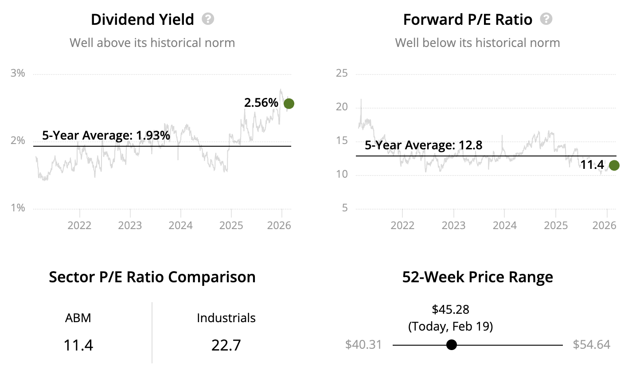Click the 52-week low price $40.31

pyautogui.click(x=363, y=345)
